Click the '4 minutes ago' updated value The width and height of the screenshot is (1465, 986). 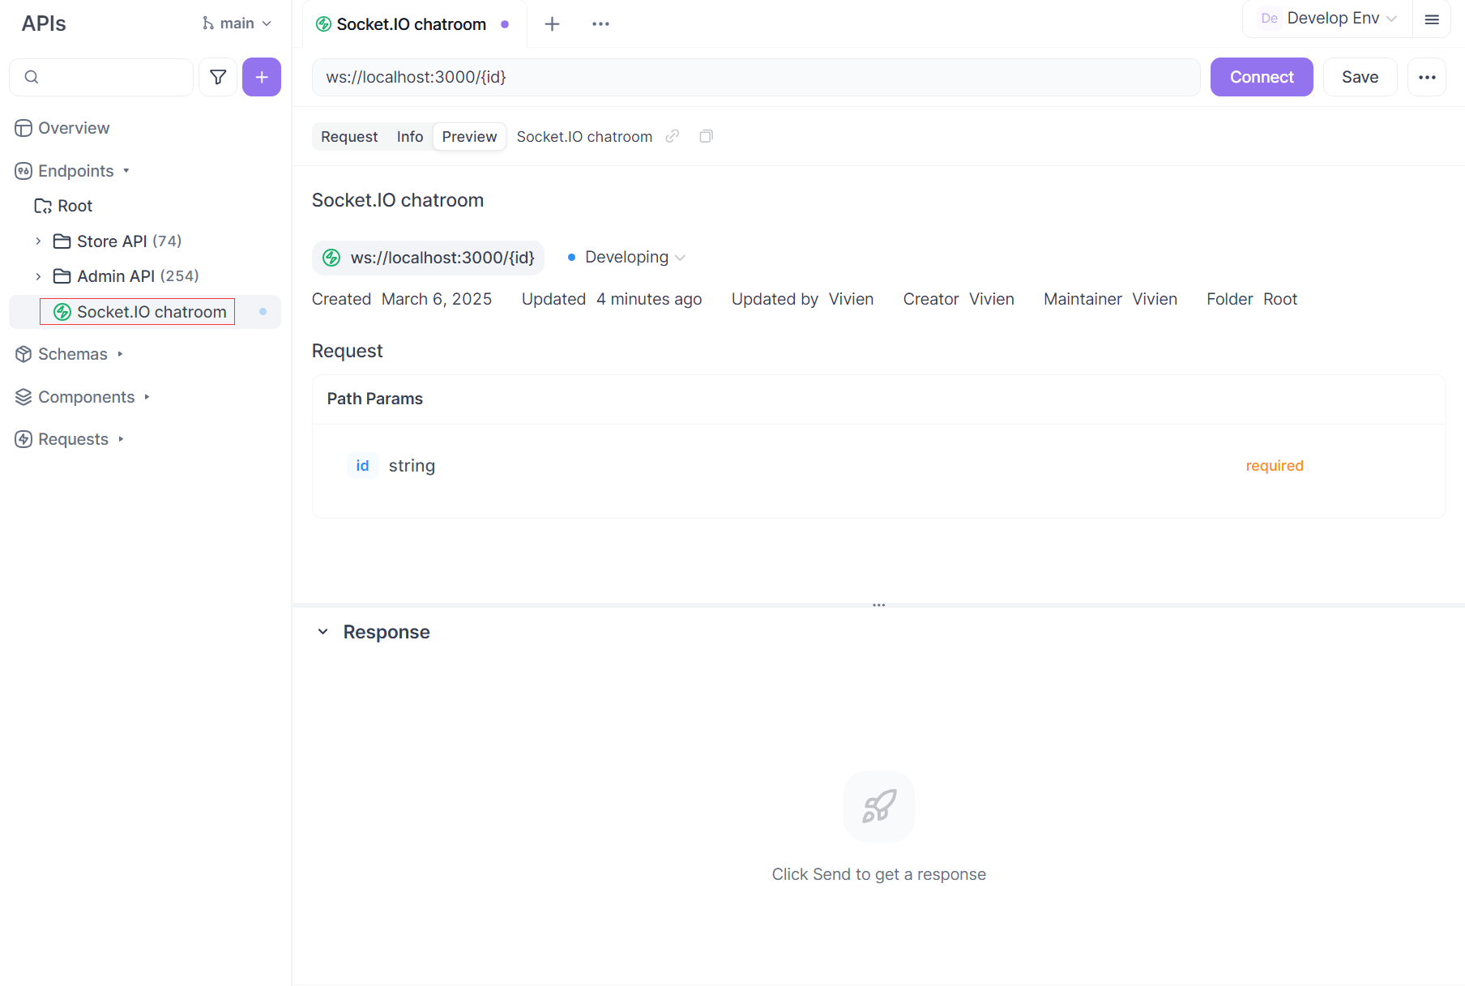pyautogui.click(x=649, y=299)
